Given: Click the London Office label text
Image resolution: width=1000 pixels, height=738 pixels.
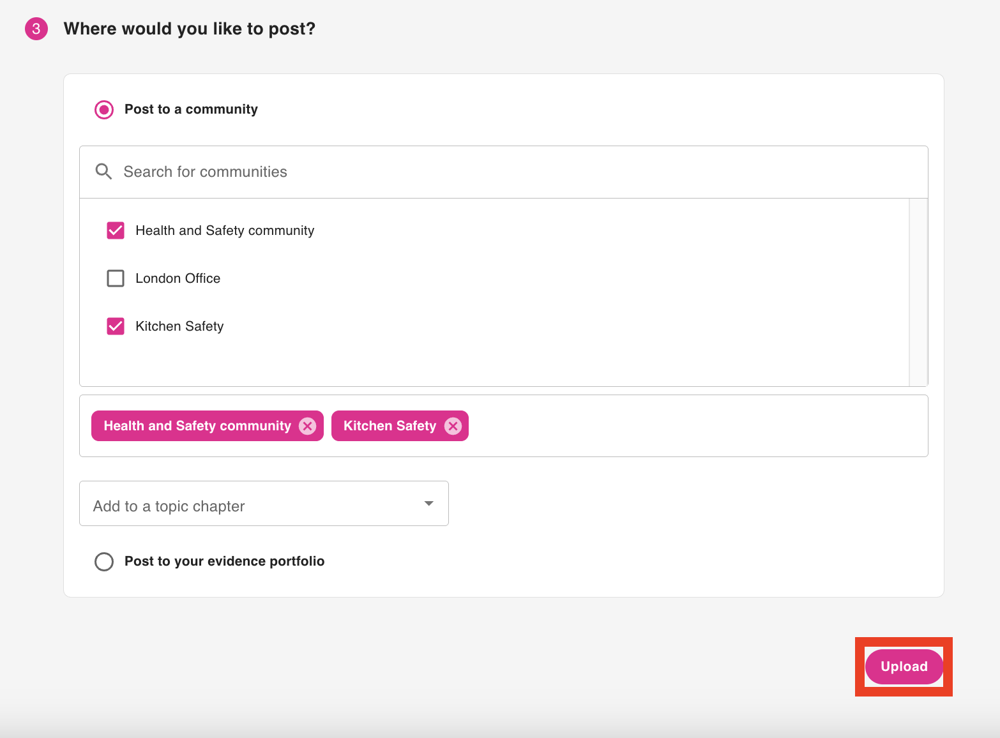Looking at the screenshot, I should [x=178, y=278].
